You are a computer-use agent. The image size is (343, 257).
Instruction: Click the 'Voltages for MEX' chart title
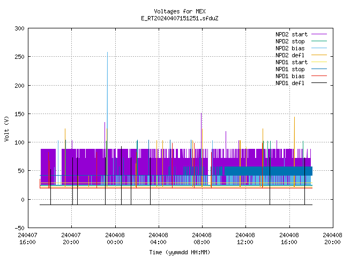point(180,11)
